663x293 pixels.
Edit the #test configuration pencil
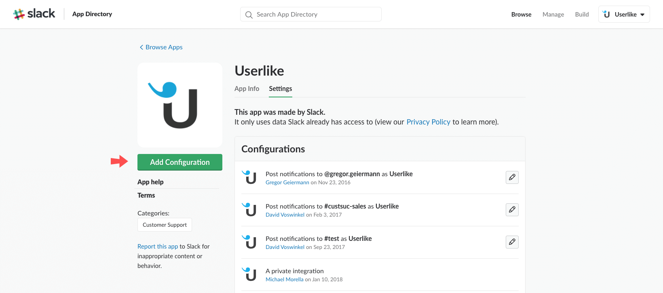tap(512, 242)
